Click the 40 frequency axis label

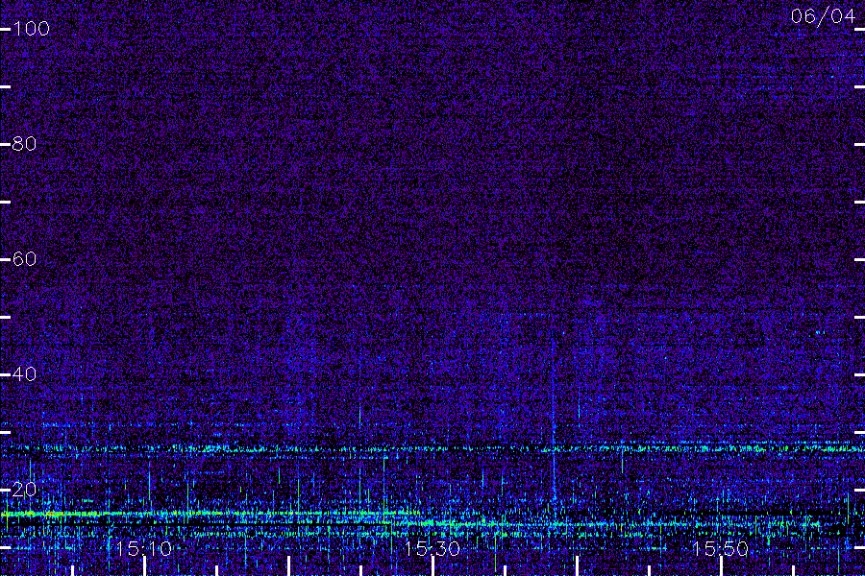click(x=24, y=374)
